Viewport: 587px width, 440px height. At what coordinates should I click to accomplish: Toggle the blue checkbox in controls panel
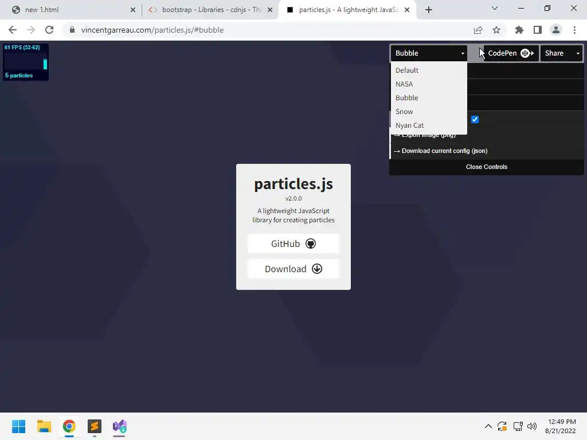(475, 119)
